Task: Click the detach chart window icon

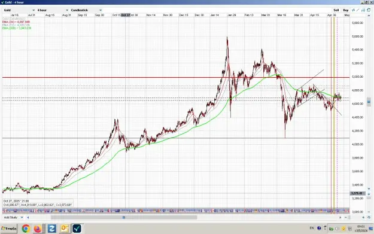Action: pos(369,10)
